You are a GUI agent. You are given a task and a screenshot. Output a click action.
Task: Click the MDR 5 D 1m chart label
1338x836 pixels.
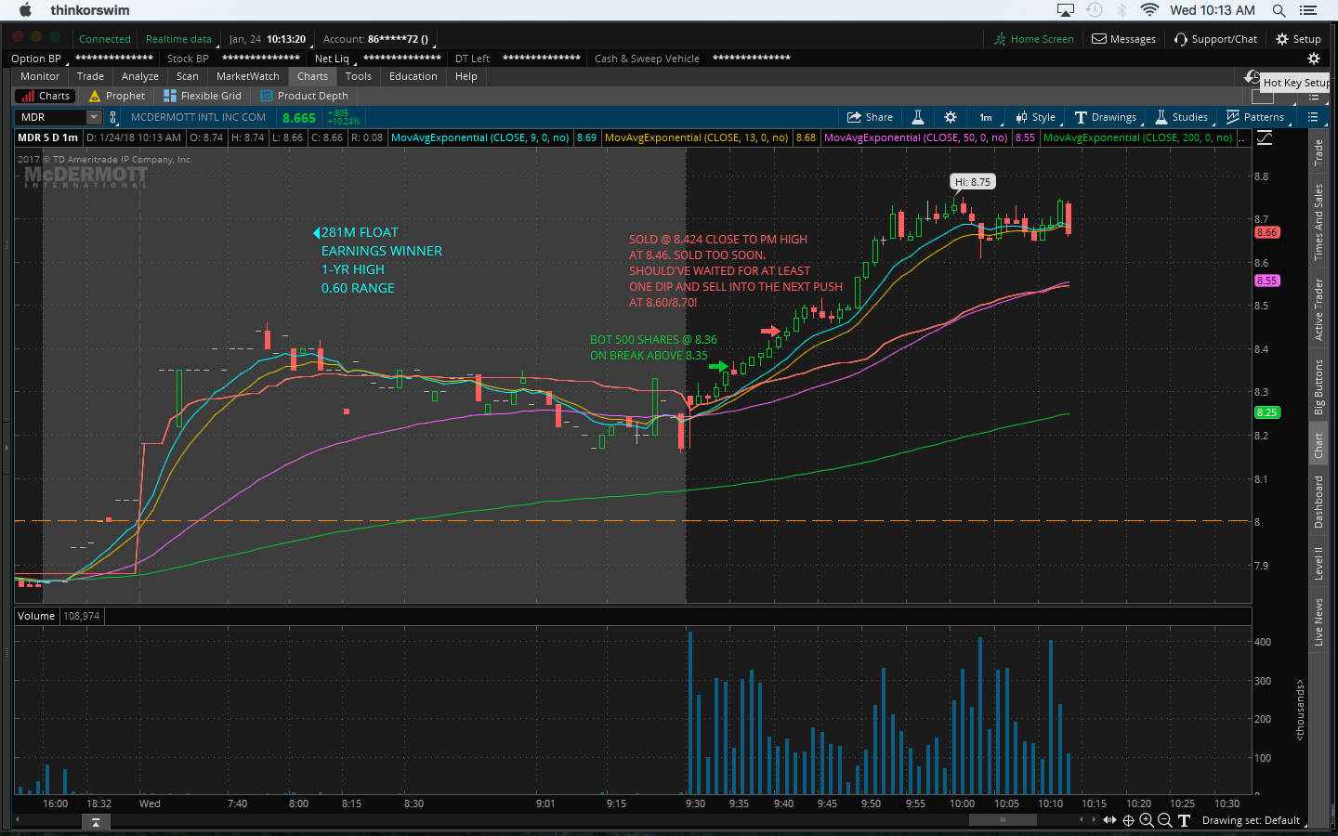(x=48, y=137)
